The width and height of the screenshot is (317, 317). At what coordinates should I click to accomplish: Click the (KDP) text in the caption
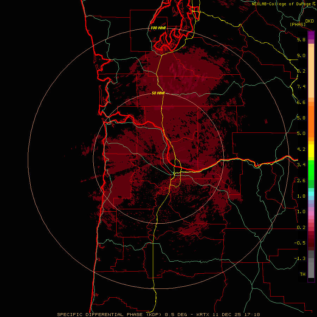click(154, 315)
